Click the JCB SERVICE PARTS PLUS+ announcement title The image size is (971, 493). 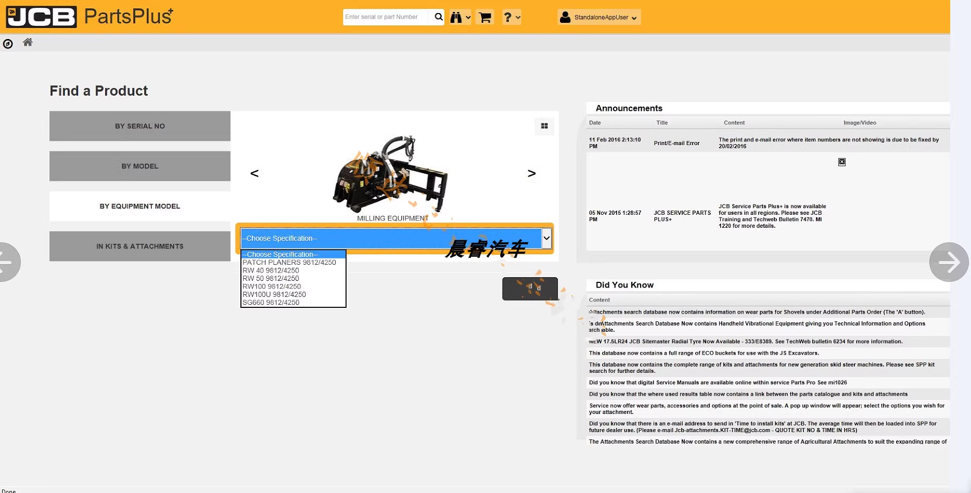(x=682, y=216)
